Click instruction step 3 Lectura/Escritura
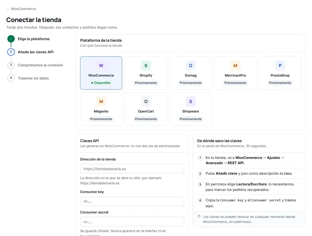The width and height of the screenshot is (312, 236). point(249,187)
